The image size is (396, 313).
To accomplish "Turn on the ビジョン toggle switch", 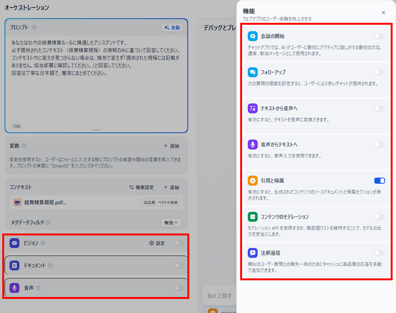I will coord(179,243).
